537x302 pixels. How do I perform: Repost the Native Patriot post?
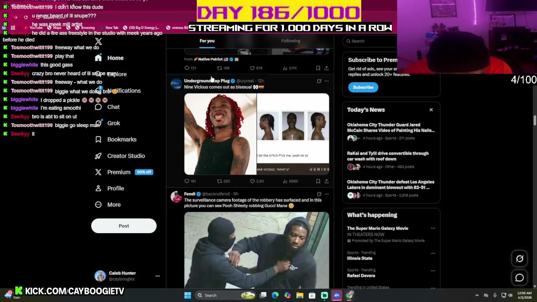point(223,68)
